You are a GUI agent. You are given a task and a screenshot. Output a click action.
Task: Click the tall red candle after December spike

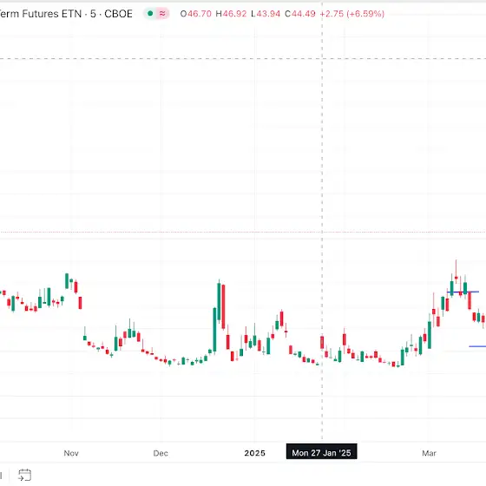(x=223, y=306)
